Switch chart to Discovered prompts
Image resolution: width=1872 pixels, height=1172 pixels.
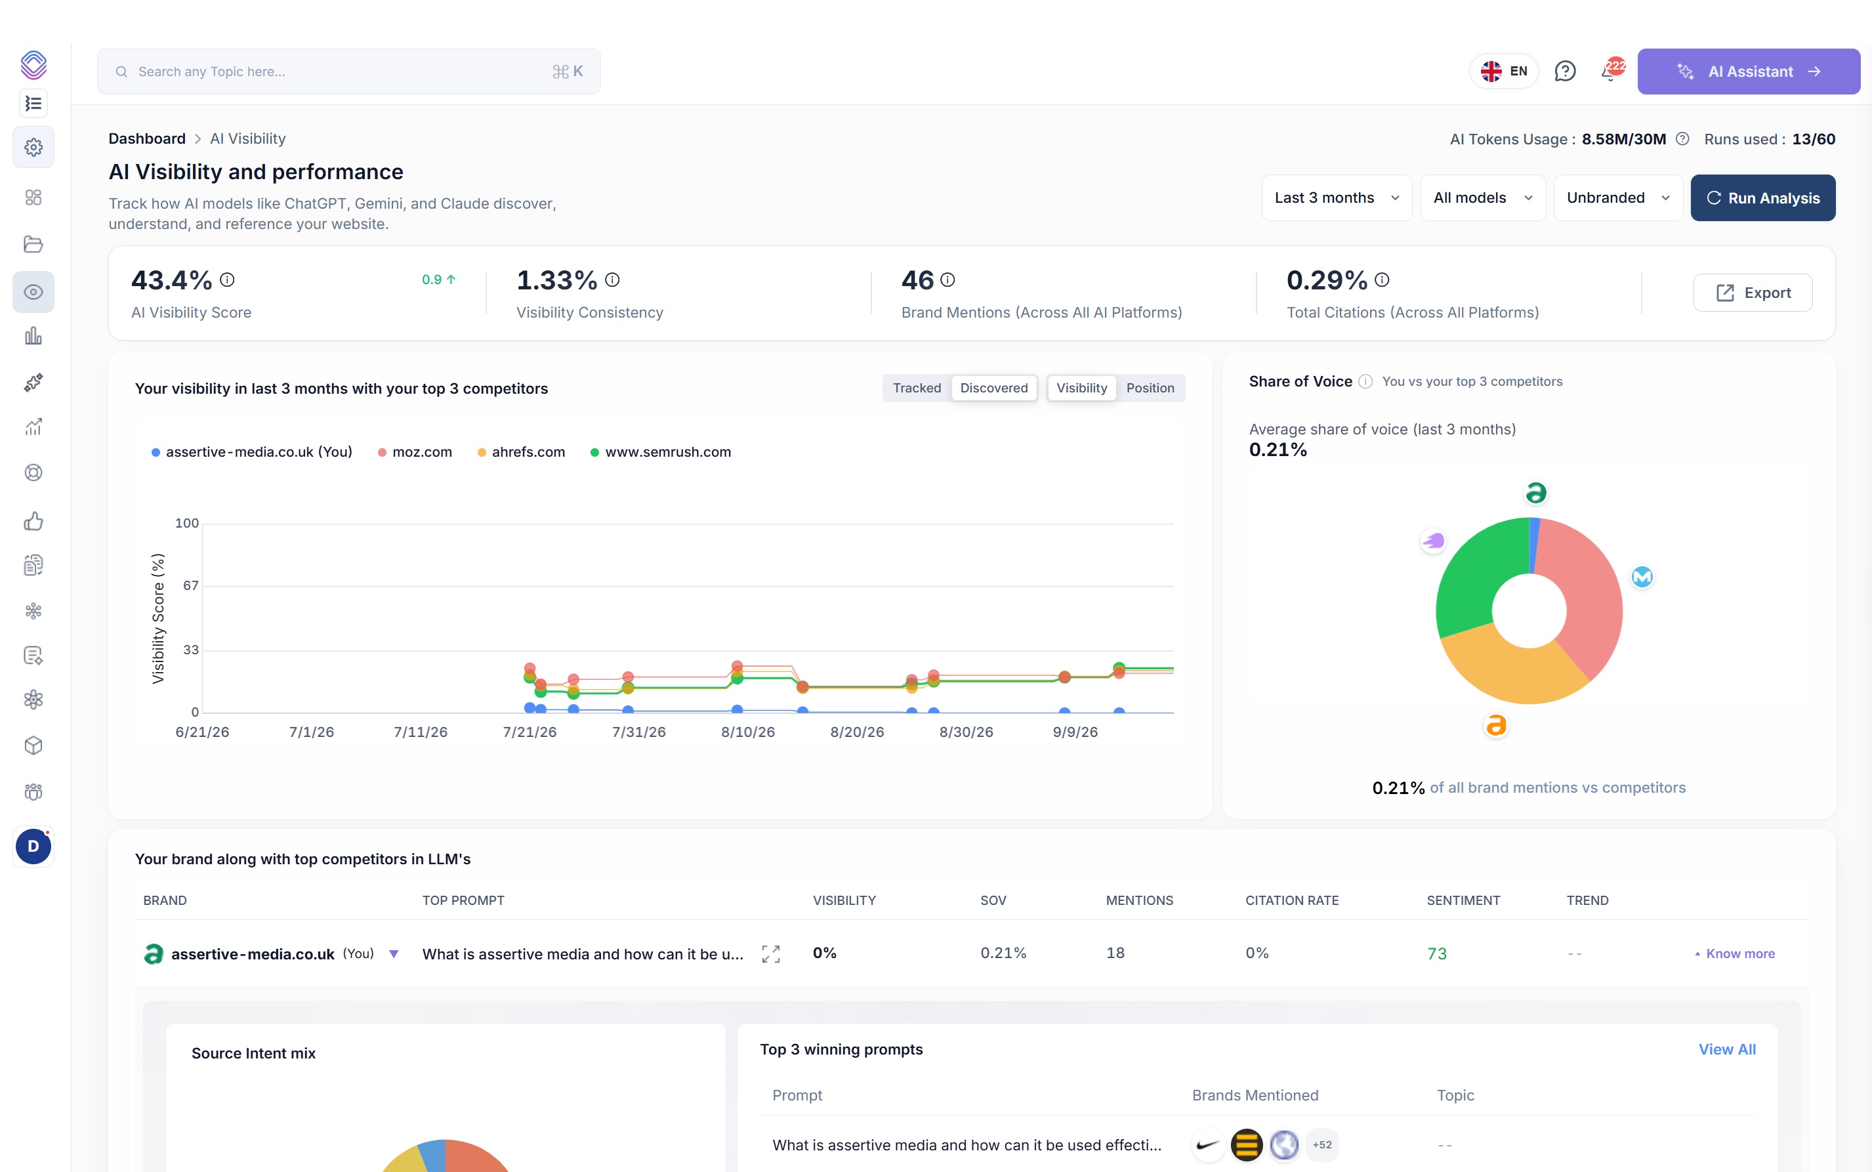[994, 388]
